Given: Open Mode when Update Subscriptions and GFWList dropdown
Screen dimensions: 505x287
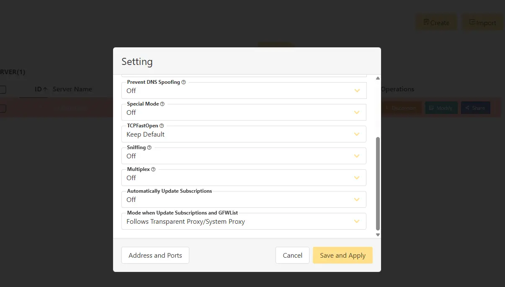Looking at the screenshot, I should [244, 221].
